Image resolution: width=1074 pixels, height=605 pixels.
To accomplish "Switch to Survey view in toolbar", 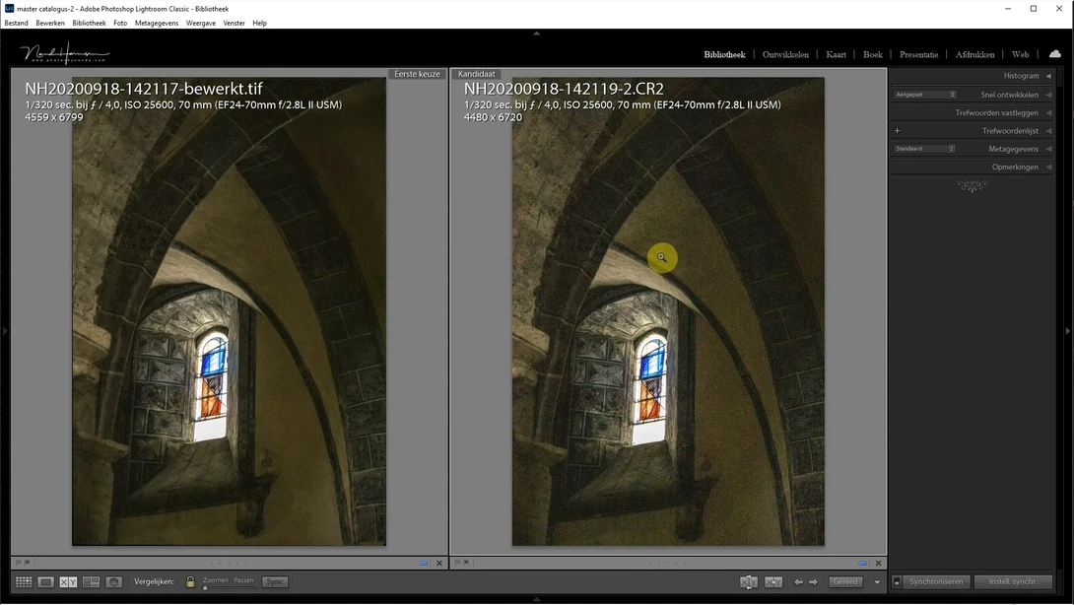I will [x=91, y=581].
